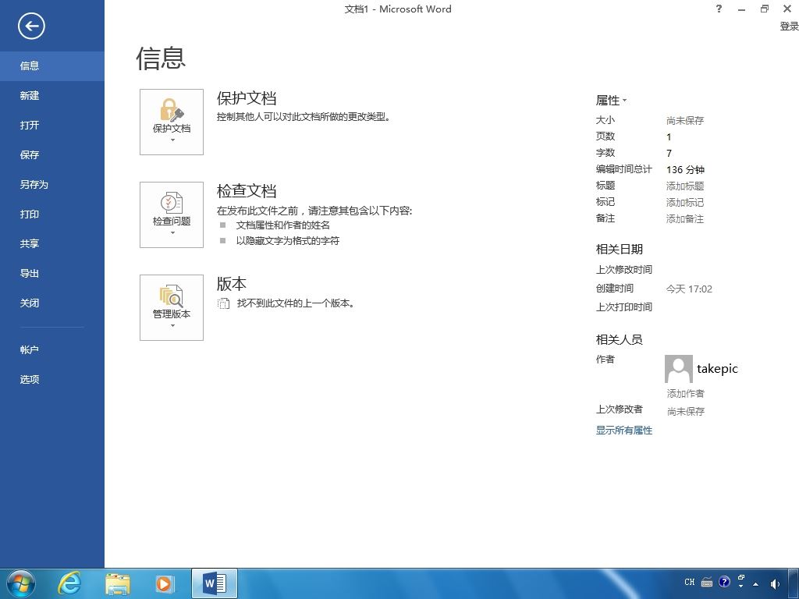Click the author name takepic
This screenshot has height=599, width=799.
718,368
